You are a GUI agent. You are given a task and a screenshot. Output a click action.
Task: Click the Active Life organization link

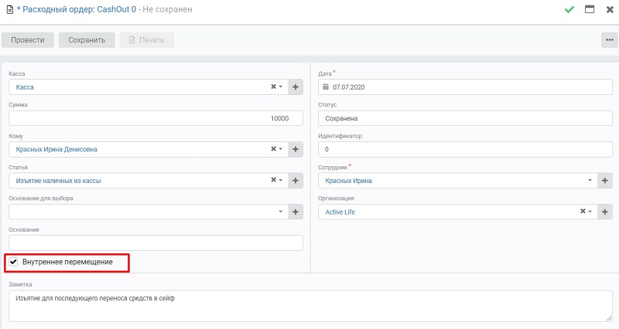[340, 212]
